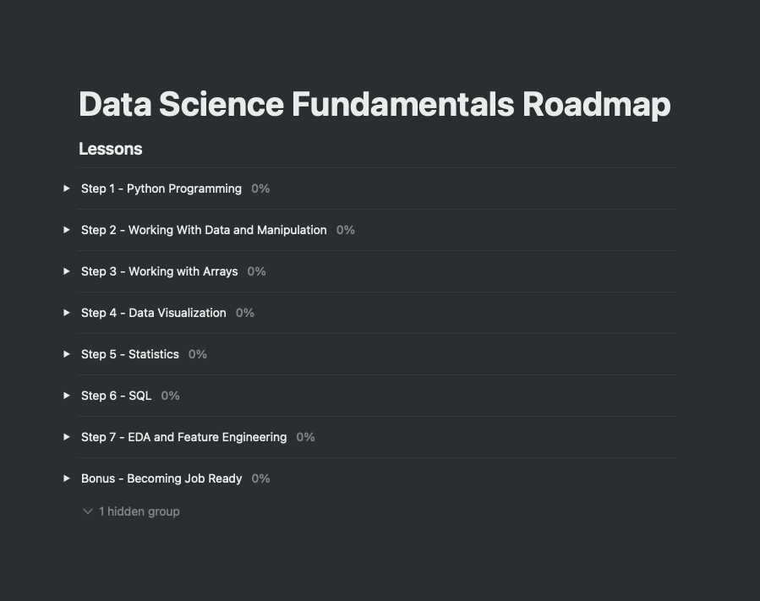
Task: Open the Step 3 - Working with Arrays section
Action: pos(67,270)
